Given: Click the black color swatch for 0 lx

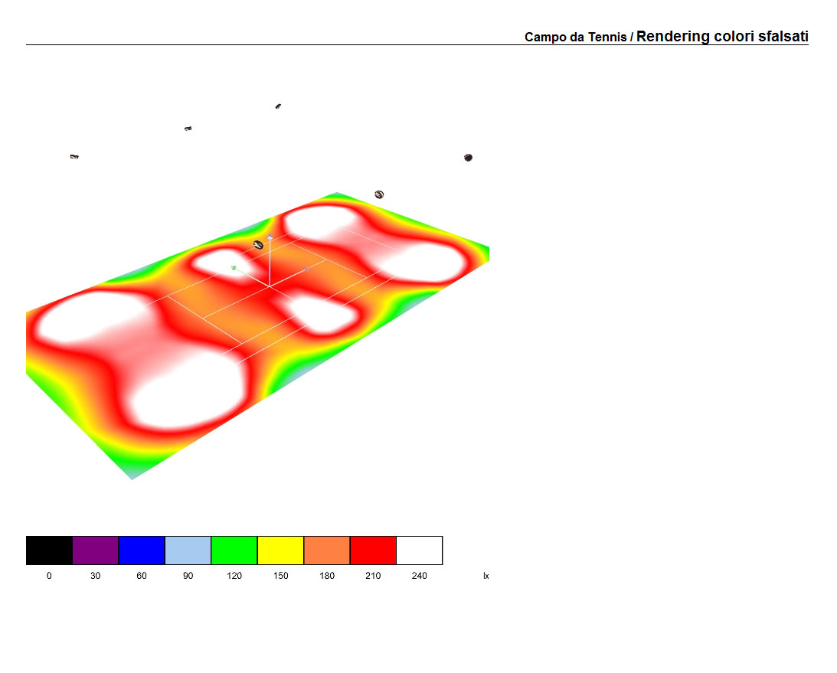Looking at the screenshot, I should [49, 550].
